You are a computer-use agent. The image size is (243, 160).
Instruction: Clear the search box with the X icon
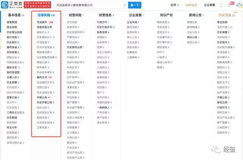(x=125, y=5)
